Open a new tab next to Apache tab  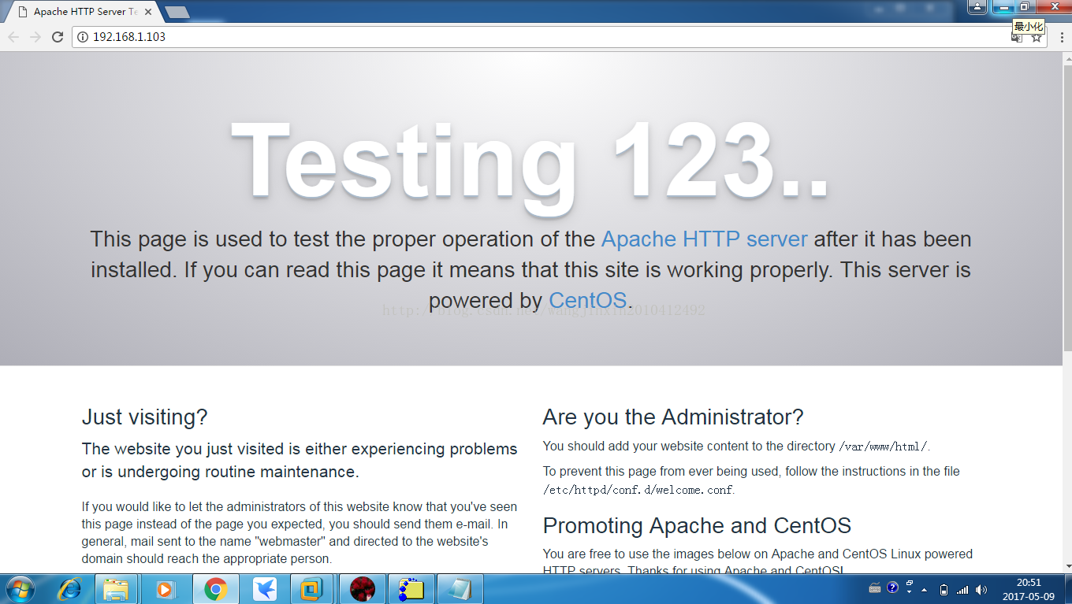click(x=177, y=12)
